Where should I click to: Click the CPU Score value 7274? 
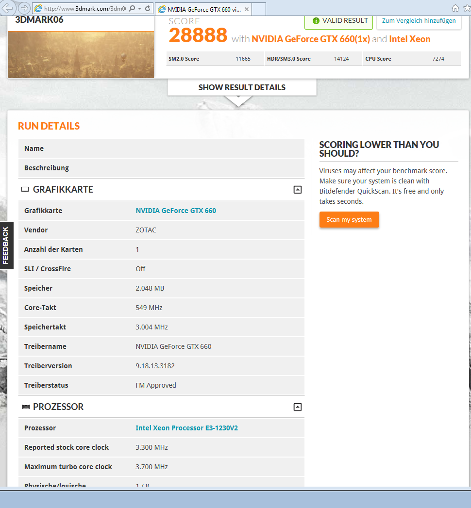pyautogui.click(x=438, y=59)
